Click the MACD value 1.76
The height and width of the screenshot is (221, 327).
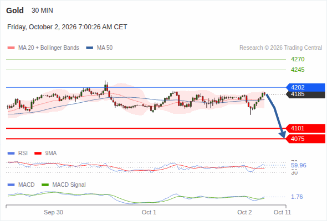(x=297, y=197)
